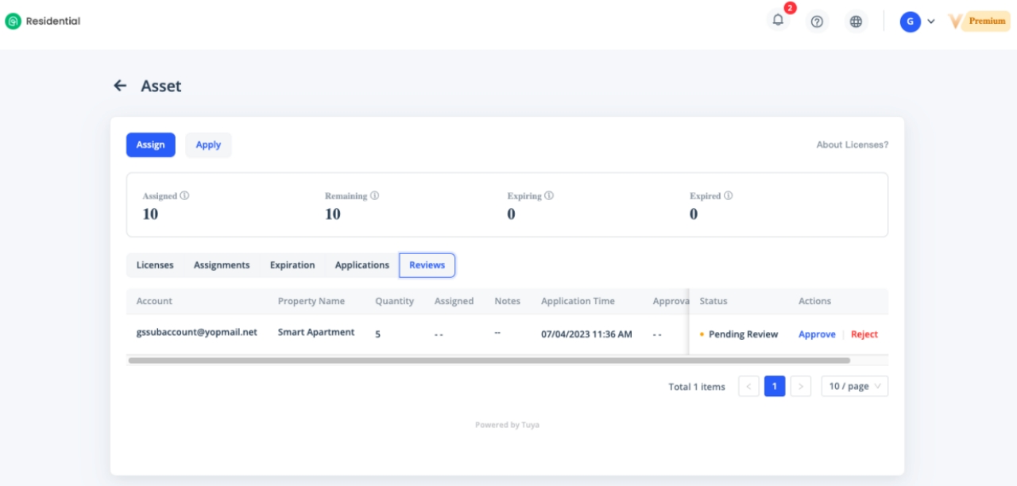Open the help question mark icon

coord(817,21)
